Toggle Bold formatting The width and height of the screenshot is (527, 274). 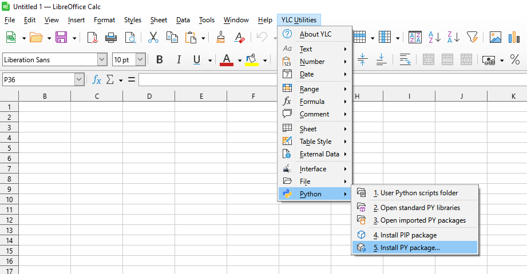click(160, 60)
